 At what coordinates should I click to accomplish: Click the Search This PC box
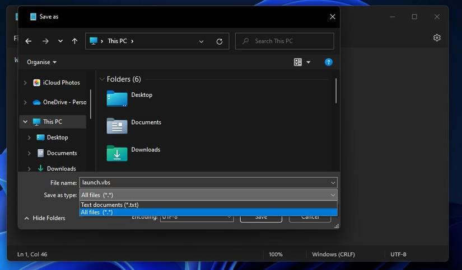(x=288, y=41)
